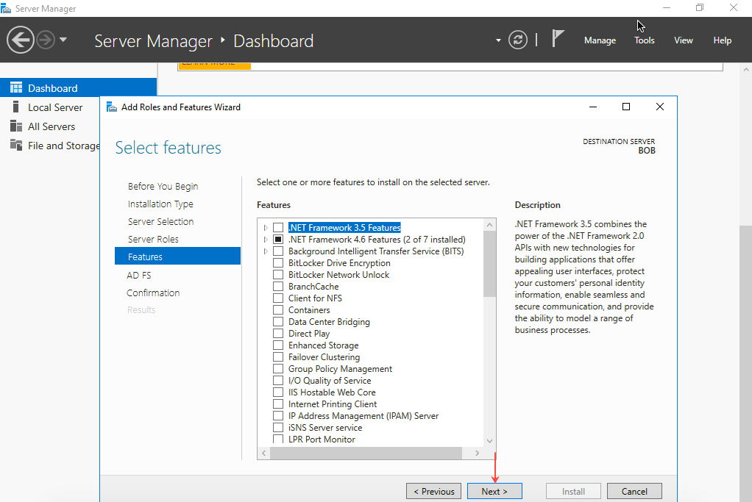
Task: Check the BitLocker Network Unlock checkbox
Action: [278, 274]
